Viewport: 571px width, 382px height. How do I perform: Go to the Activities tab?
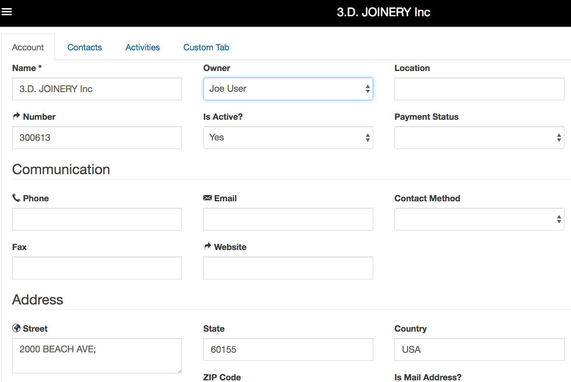coord(143,47)
